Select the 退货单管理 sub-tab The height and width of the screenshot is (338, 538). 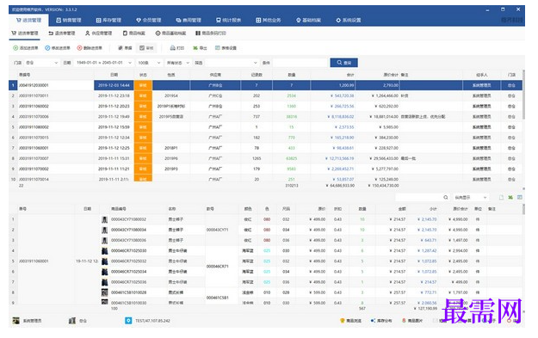62,34
